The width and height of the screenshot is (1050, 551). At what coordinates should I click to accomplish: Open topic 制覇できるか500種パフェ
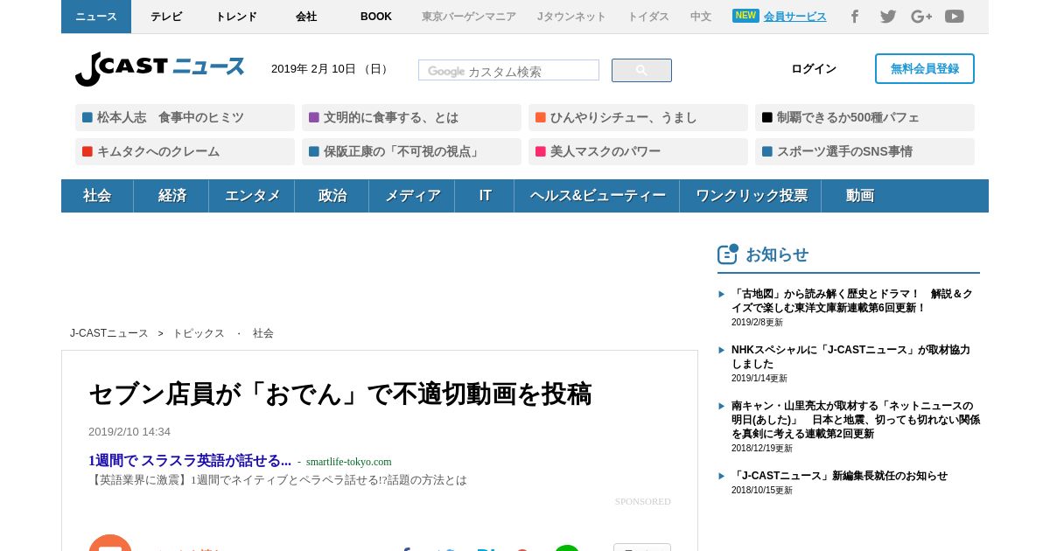coord(864,117)
